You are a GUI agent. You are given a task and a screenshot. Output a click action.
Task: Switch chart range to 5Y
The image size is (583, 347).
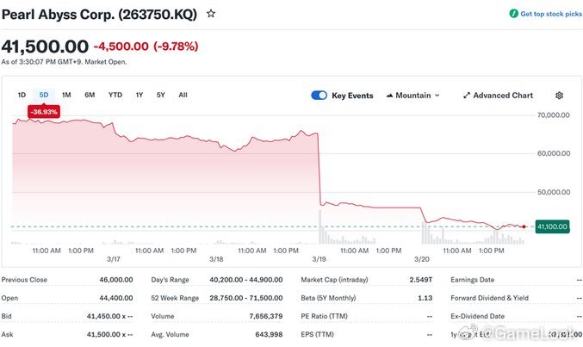tap(161, 95)
